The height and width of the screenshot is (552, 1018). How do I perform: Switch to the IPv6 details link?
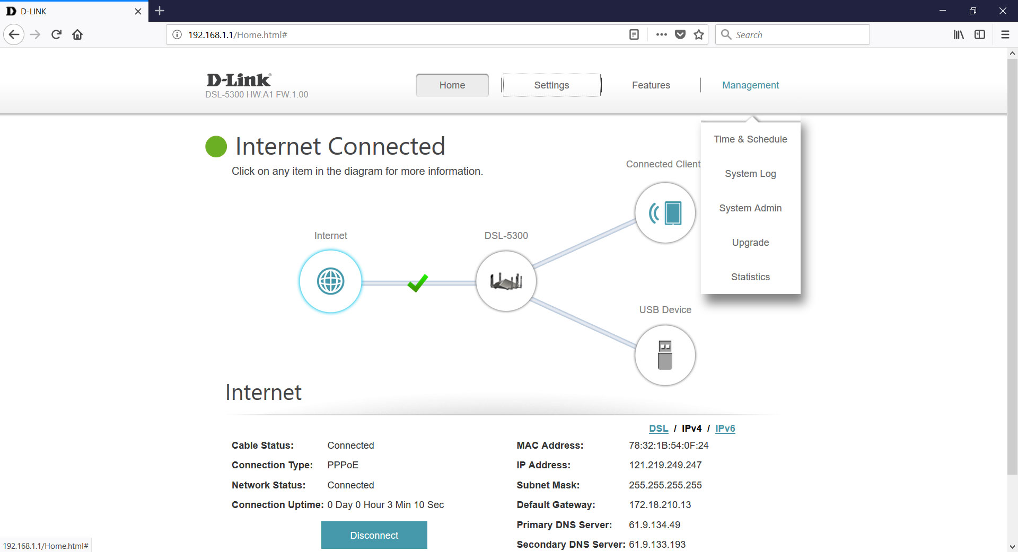[x=725, y=429]
